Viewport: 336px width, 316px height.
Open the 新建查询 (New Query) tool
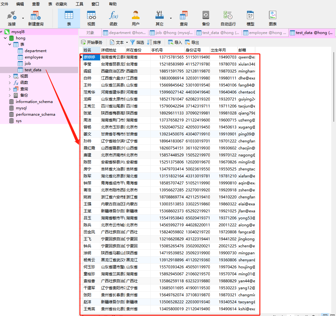point(36,18)
